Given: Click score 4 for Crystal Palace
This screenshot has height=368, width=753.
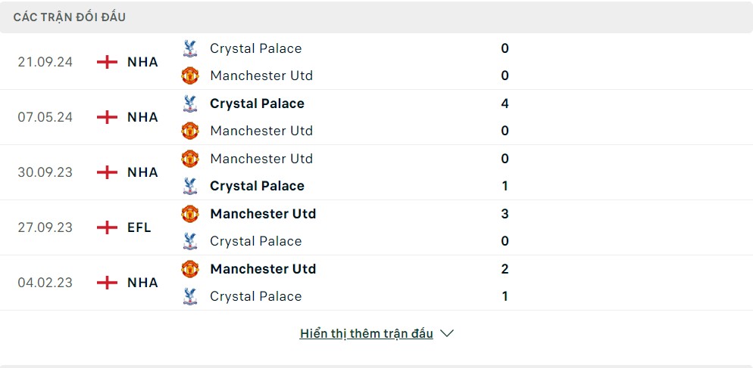Looking at the screenshot, I should click(x=505, y=104).
